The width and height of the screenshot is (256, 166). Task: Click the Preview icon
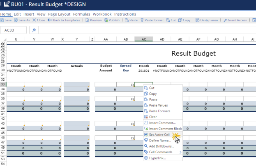pos(88,20)
